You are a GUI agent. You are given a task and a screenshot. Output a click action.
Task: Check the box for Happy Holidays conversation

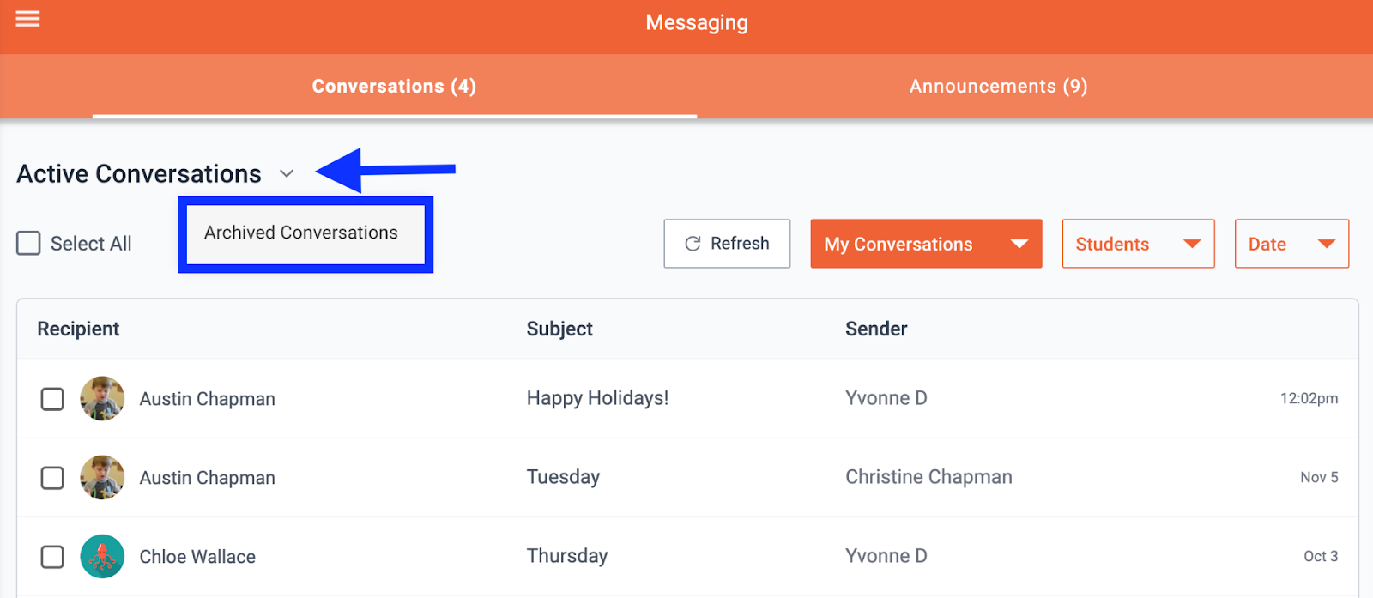click(x=52, y=399)
